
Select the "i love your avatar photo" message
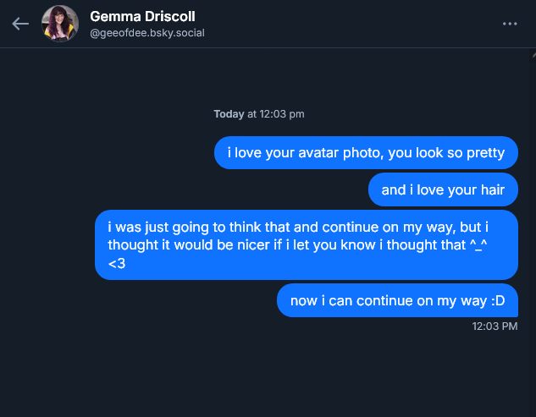coord(365,153)
